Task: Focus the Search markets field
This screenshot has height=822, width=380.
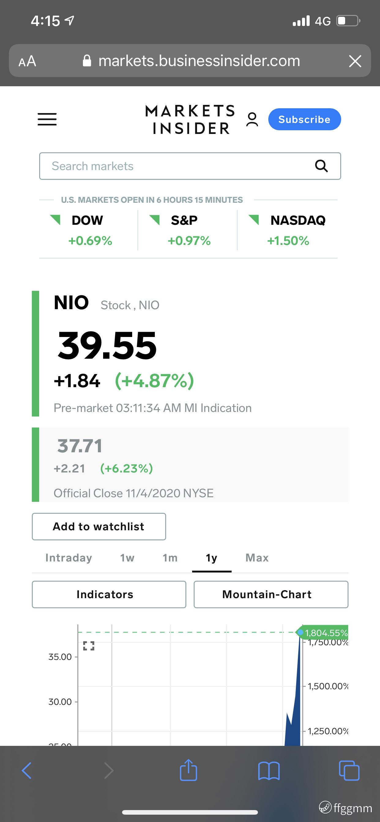Action: (190, 166)
